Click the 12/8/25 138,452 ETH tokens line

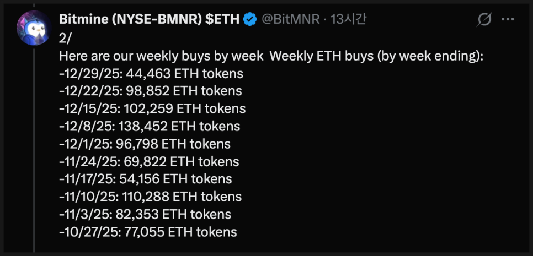(149, 126)
